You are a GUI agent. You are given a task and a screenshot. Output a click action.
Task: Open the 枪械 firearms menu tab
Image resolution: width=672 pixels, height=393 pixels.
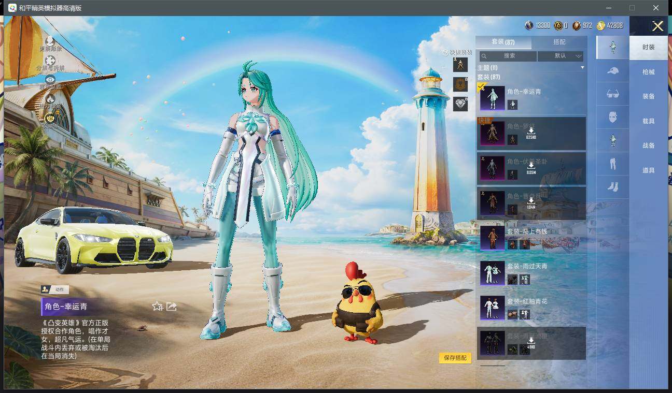[649, 72]
